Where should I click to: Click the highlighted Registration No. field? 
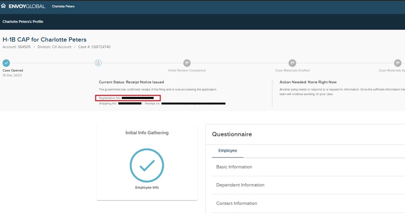pyautogui.click(x=128, y=98)
